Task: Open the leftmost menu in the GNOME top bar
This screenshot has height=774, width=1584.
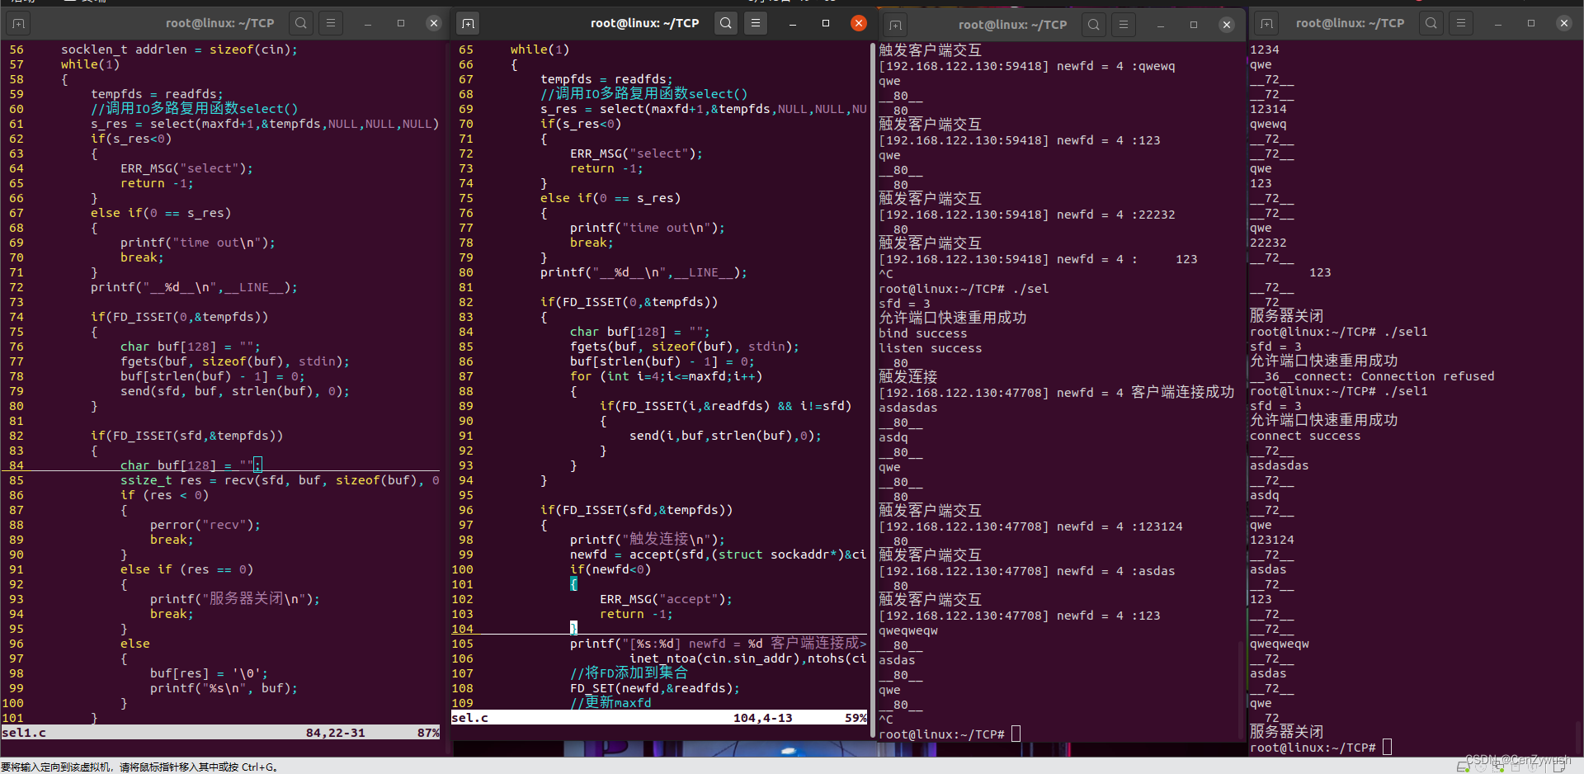Action: click(x=22, y=2)
